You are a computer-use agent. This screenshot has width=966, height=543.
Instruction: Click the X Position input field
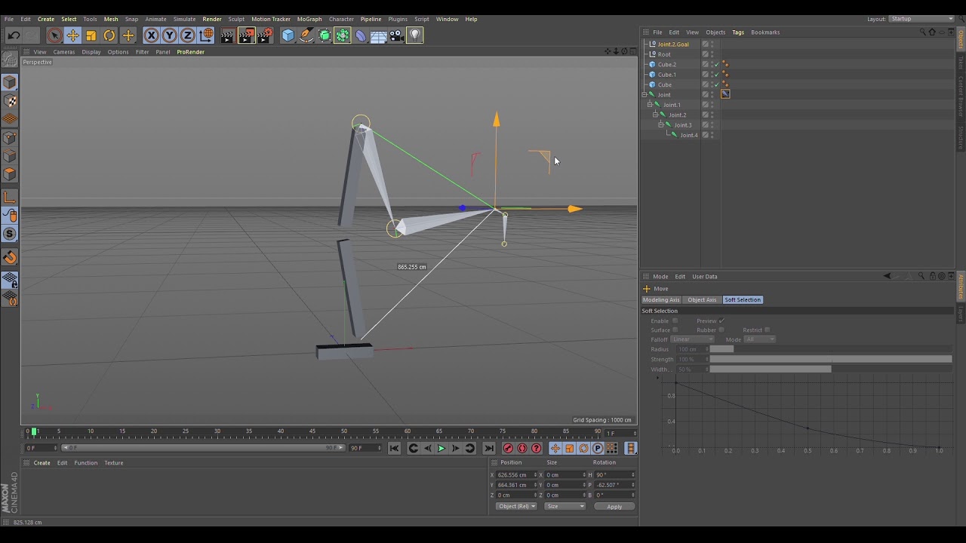(x=515, y=475)
